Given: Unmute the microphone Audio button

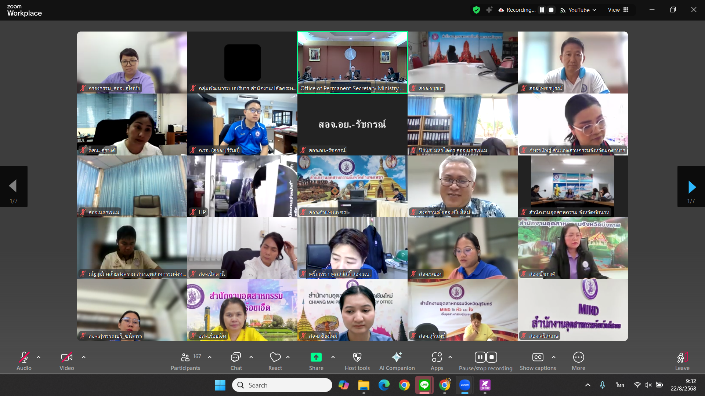Looking at the screenshot, I should click(x=24, y=357).
